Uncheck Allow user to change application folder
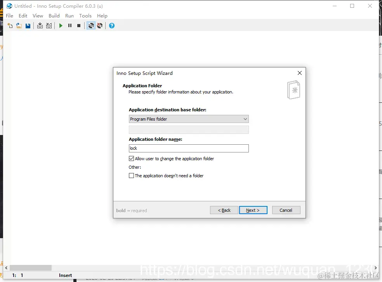Screen dimensions: 382x282 pos(131,159)
